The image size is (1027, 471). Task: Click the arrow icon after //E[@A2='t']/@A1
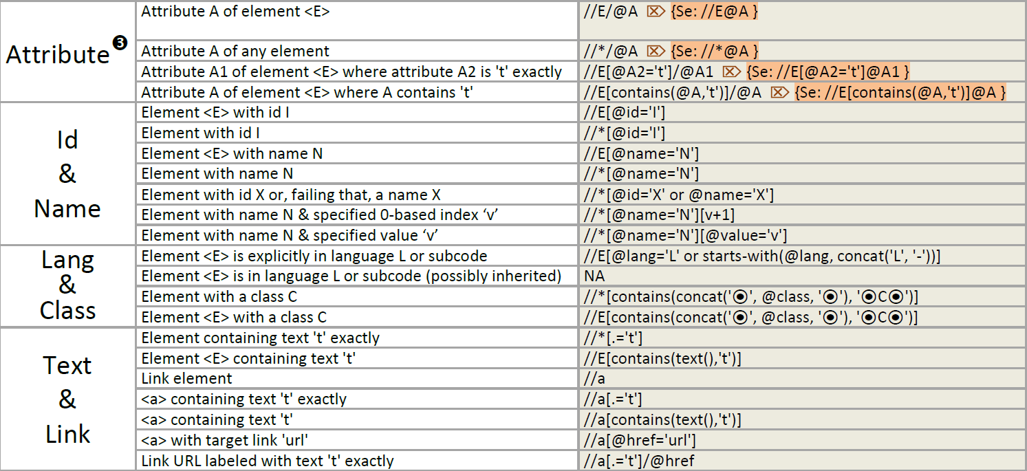pos(731,72)
